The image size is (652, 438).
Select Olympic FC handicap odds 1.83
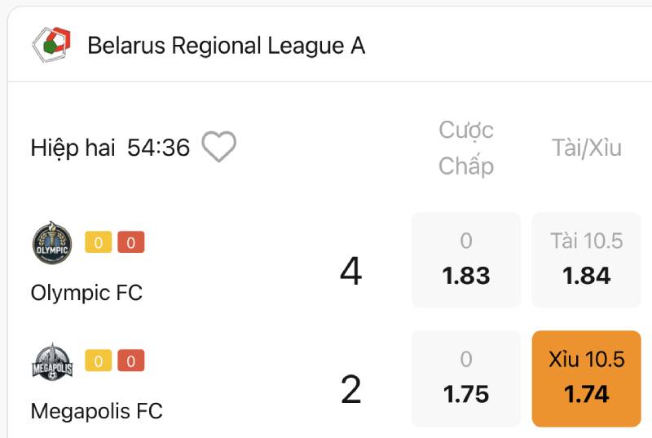point(465,260)
